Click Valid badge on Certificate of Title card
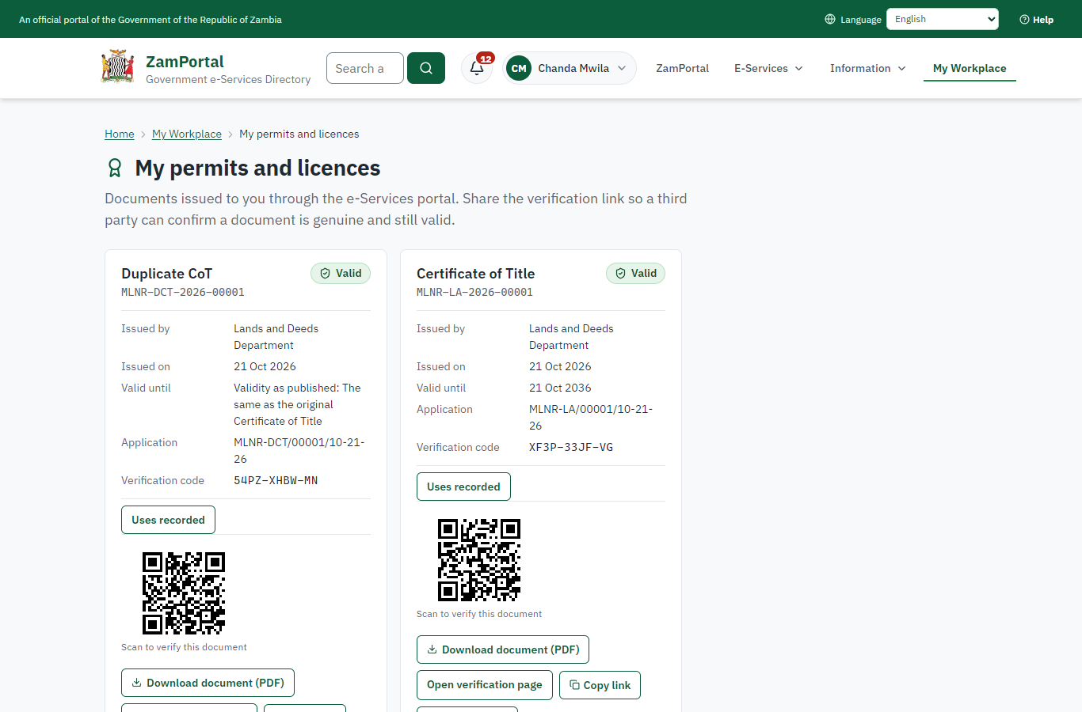This screenshot has height=712, width=1082. 636,273
